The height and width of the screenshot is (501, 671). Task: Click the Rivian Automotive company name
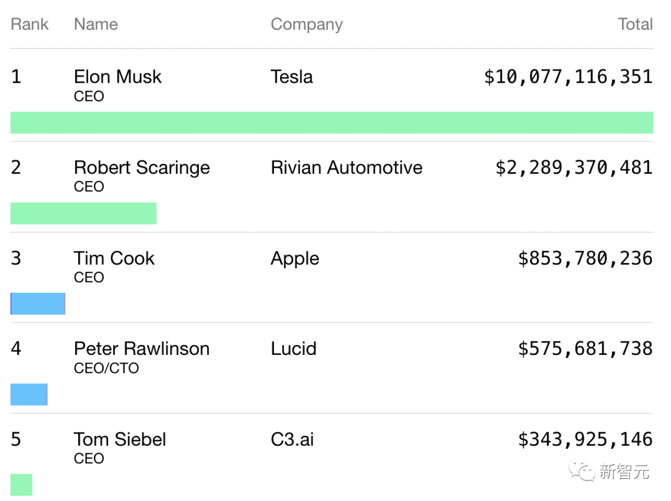pos(346,168)
